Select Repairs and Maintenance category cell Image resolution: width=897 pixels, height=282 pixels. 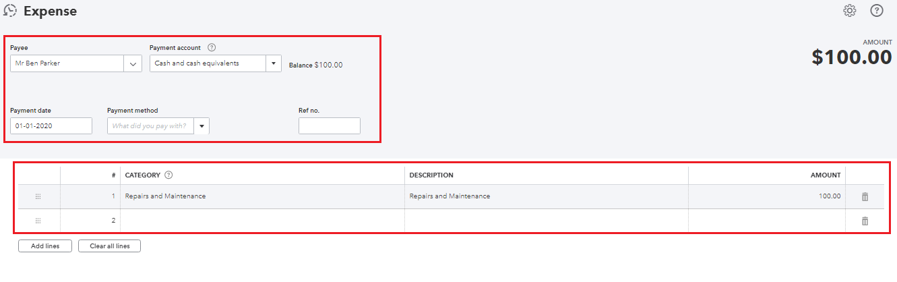[262, 196]
